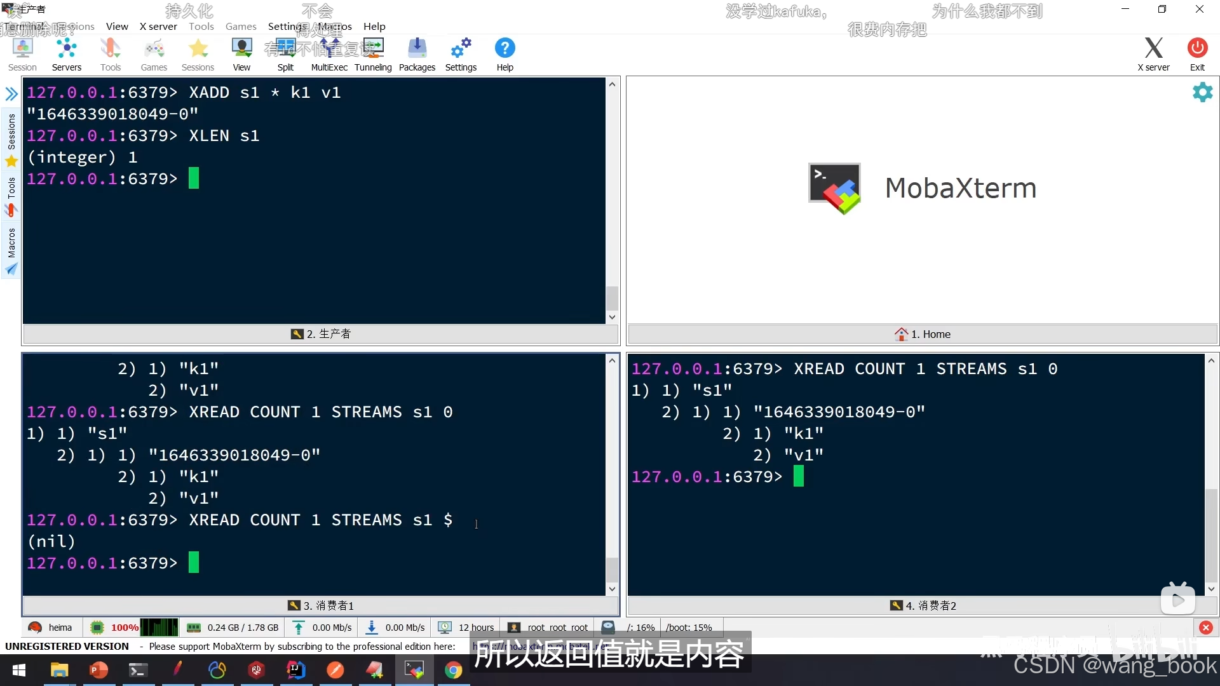Image resolution: width=1220 pixels, height=686 pixels.
Task: Click the root users status entry
Action: pos(548,628)
